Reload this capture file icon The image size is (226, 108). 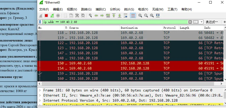tap(83, 16)
